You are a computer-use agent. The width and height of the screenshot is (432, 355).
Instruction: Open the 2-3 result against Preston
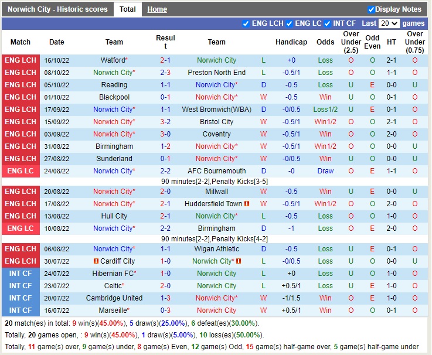coord(165,73)
